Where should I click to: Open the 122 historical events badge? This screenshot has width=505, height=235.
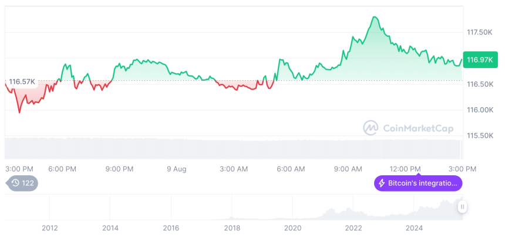(x=22, y=183)
